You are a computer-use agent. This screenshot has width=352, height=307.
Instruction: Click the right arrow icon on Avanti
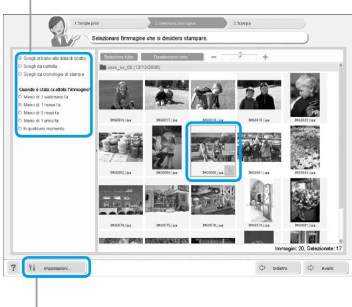click(311, 268)
